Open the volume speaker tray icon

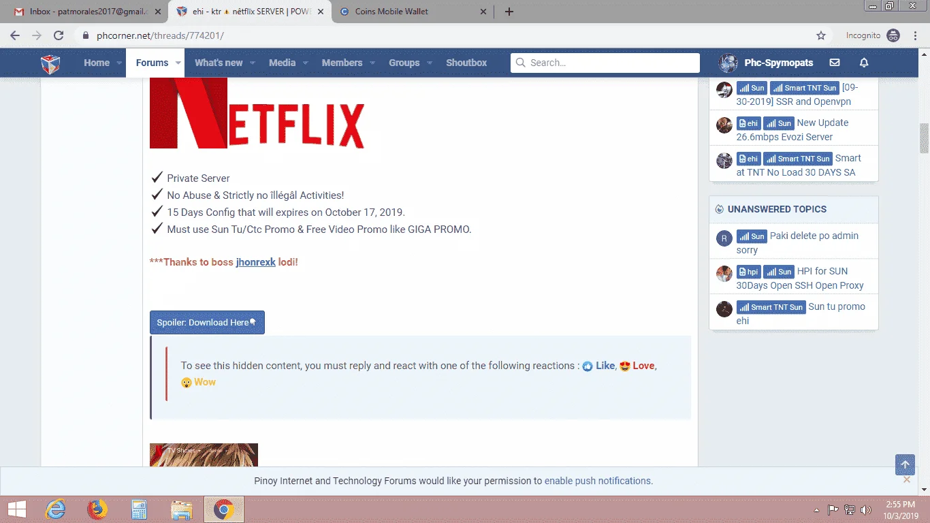[866, 509]
